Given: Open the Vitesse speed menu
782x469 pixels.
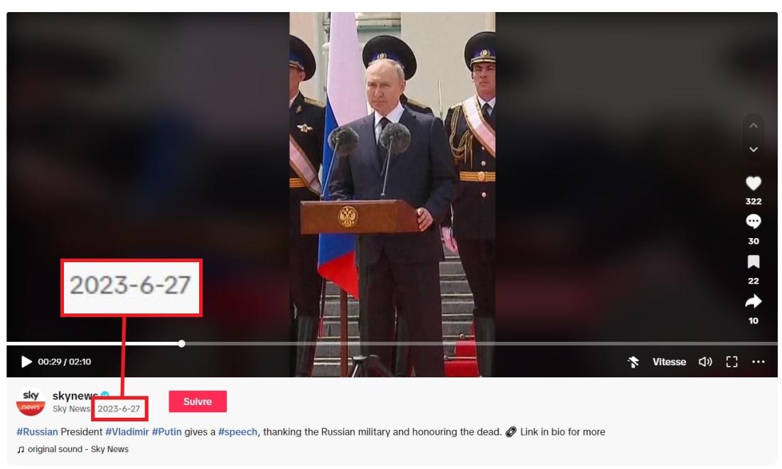Looking at the screenshot, I should [669, 362].
